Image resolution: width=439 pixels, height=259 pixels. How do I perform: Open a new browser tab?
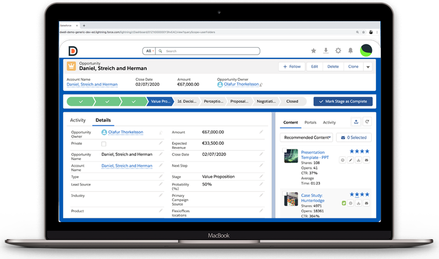click(84, 25)
